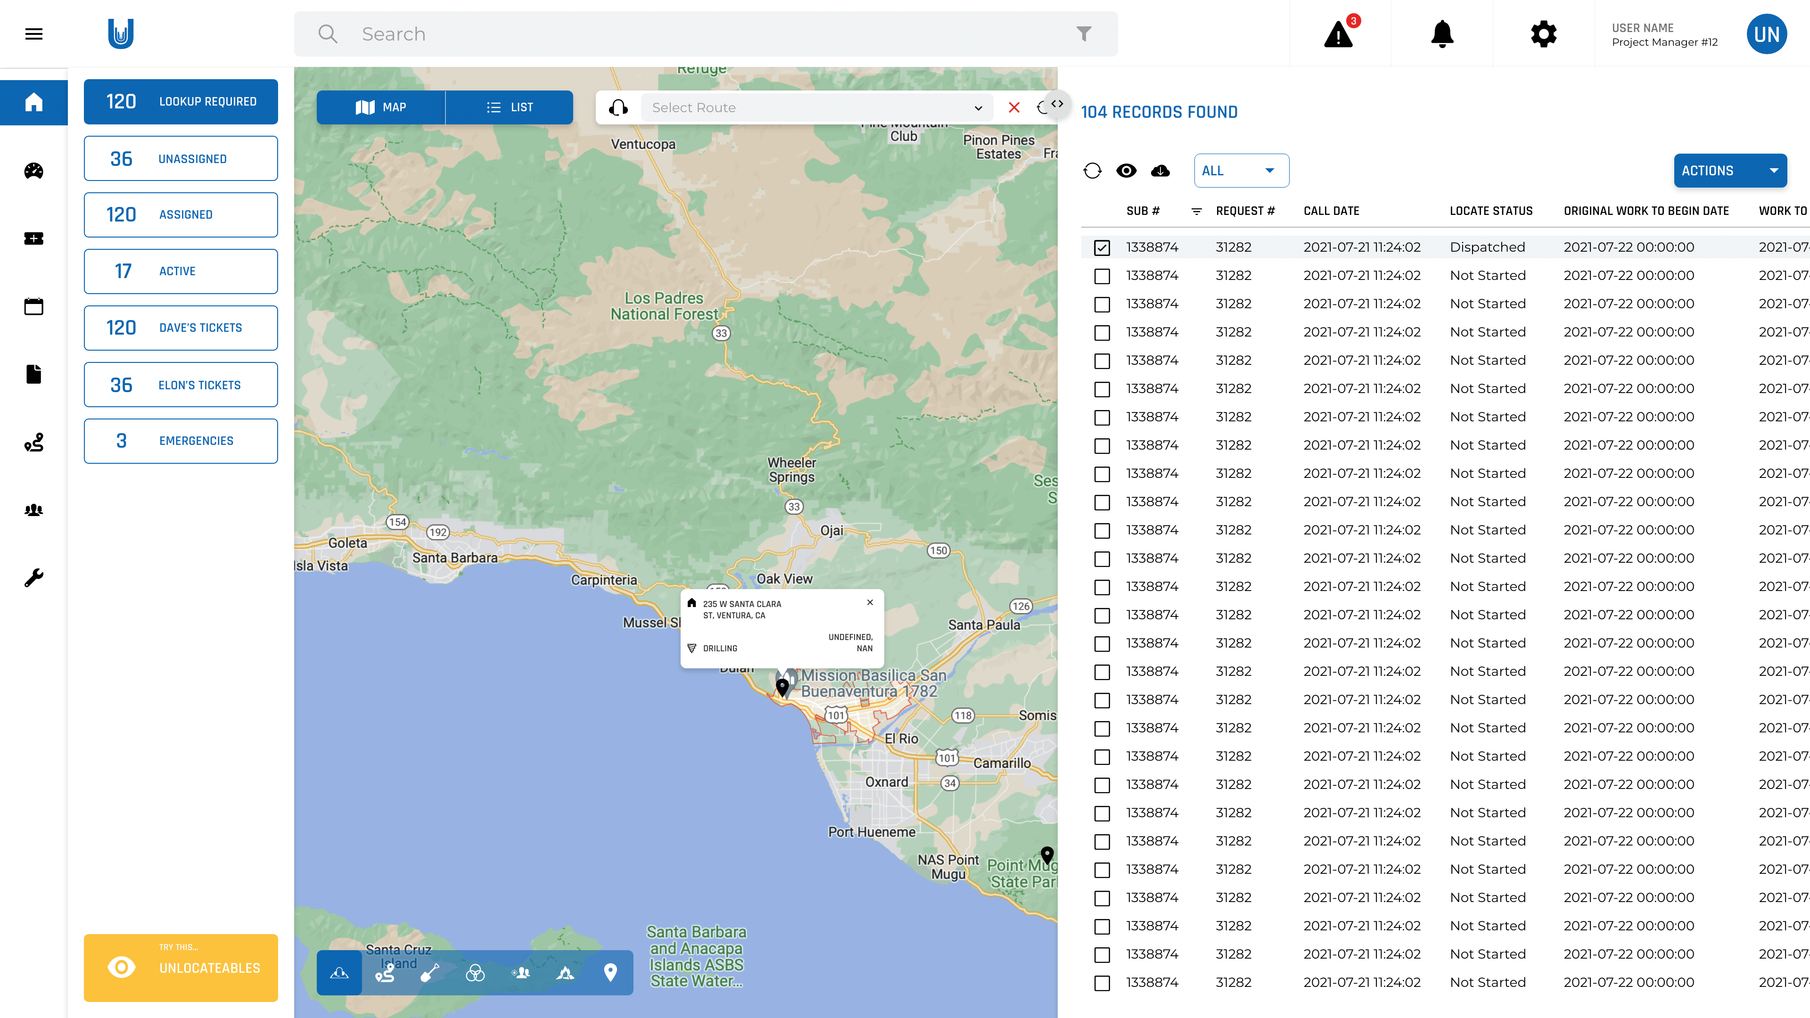This screenshot has width=1810, height=1018.
Task: Sort by the LOCATE STATUS column header
Action: coord(1491,211)
